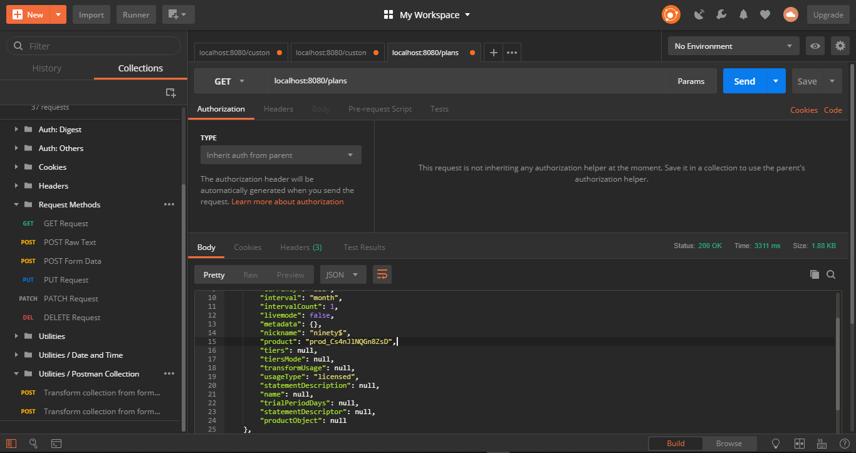The image size is (856, 453).
Task: Click the heart icon in header
Action: point(765,14)
